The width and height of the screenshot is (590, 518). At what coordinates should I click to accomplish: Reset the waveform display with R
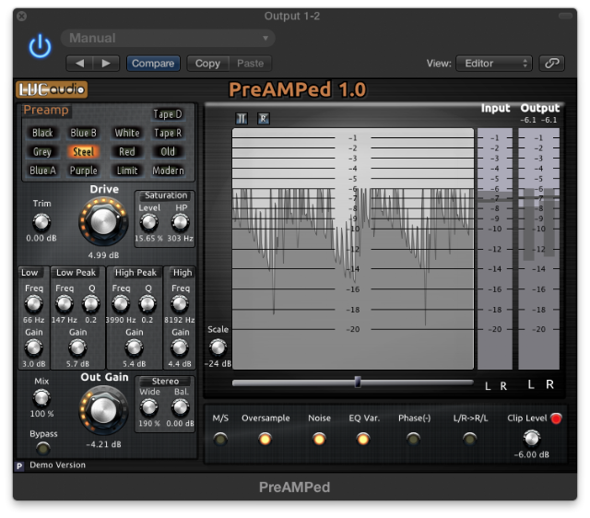coord(264,119)
